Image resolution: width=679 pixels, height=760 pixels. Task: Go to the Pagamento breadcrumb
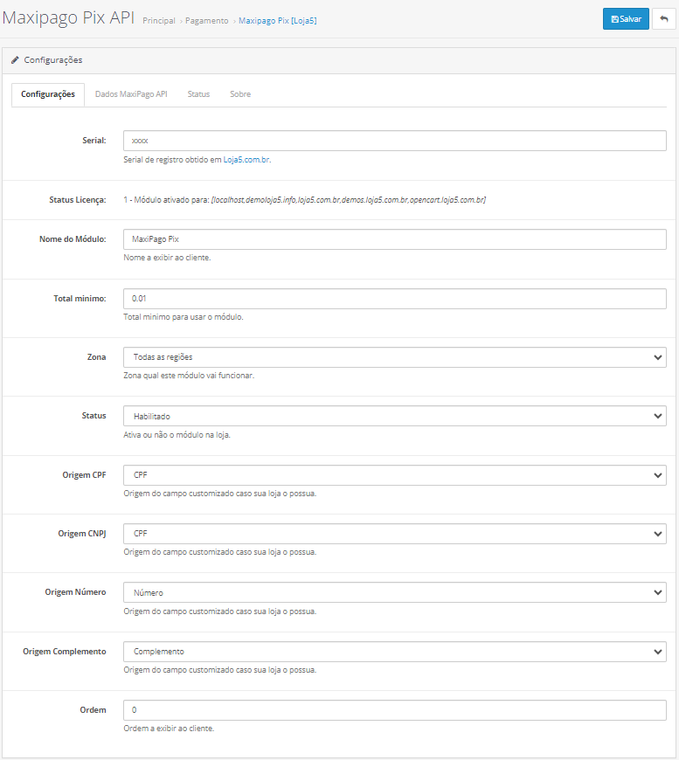[x=206, y=20]
